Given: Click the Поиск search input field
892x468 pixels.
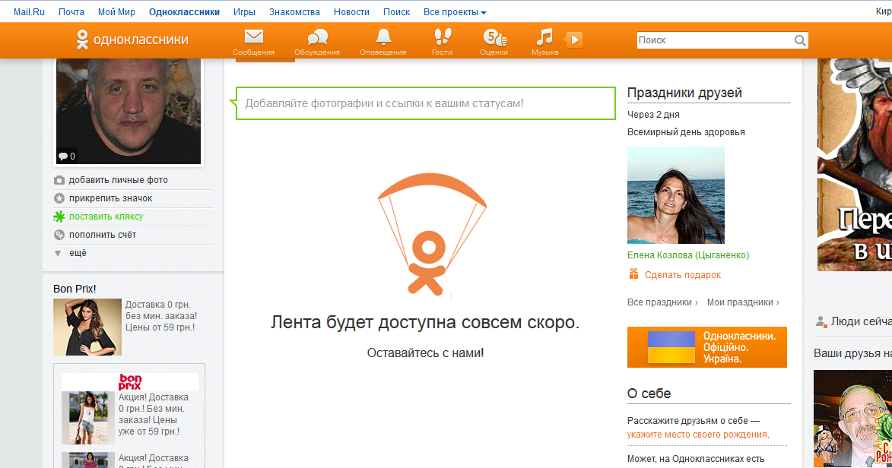Looking at the screenshot, I should click(x=715, y=40).
